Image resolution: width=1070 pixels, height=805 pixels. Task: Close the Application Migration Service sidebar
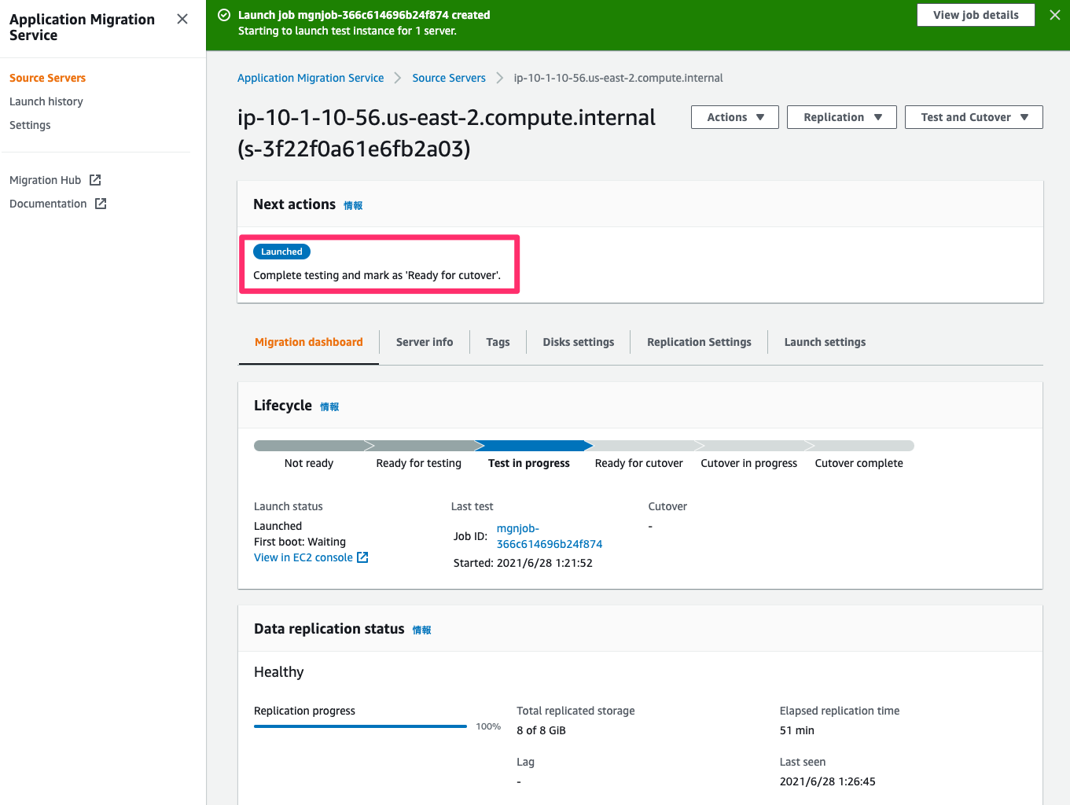pos(182,19)
